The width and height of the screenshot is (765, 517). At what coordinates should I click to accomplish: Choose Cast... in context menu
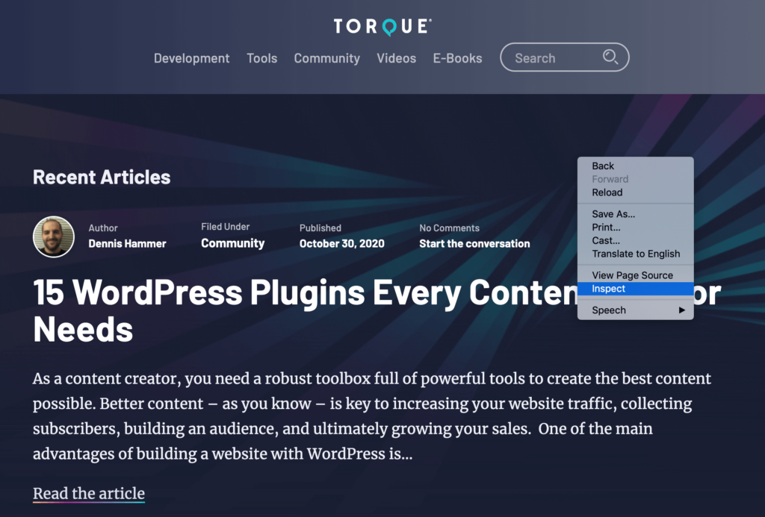pos(635,240)
